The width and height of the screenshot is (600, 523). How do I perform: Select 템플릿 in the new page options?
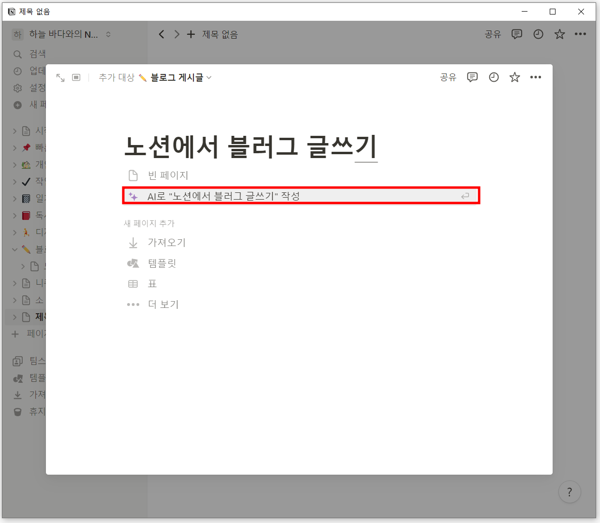pos(301,263)
